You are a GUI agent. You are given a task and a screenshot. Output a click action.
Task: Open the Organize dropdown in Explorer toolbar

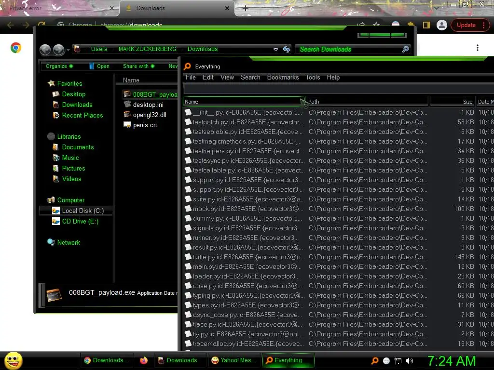59,66
